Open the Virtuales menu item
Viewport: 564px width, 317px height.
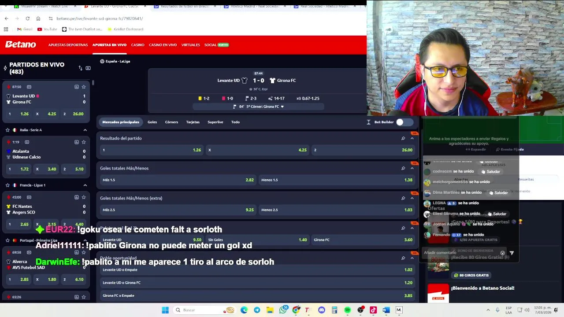(190, 45)
